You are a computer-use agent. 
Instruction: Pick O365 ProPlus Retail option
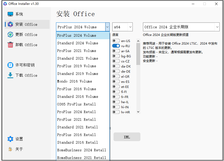(83, 104)
